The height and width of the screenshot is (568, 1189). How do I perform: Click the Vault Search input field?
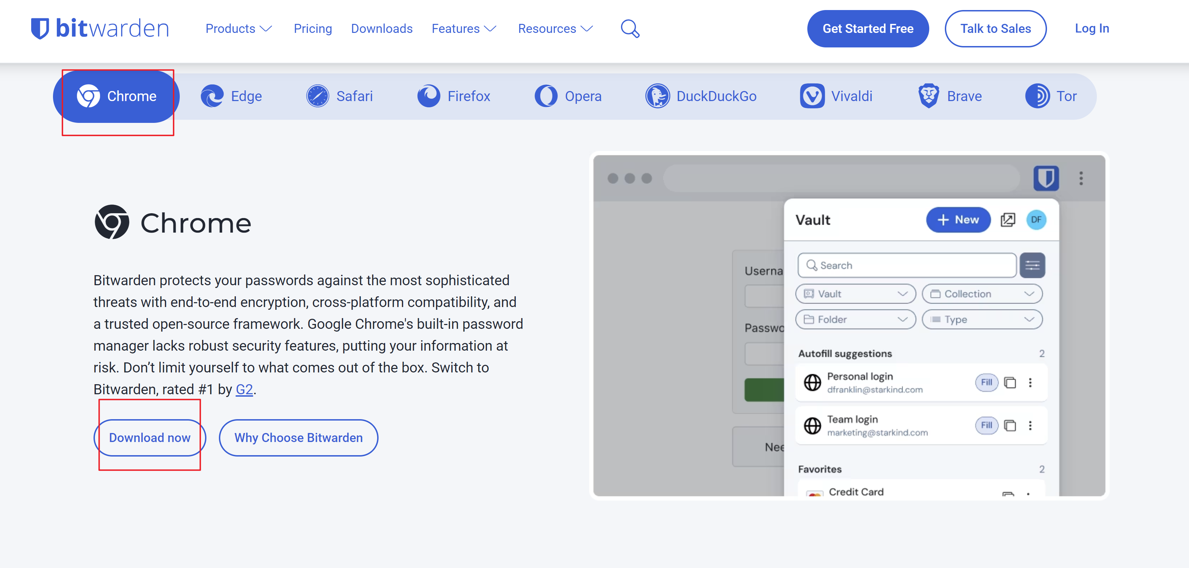pos(907,265)
